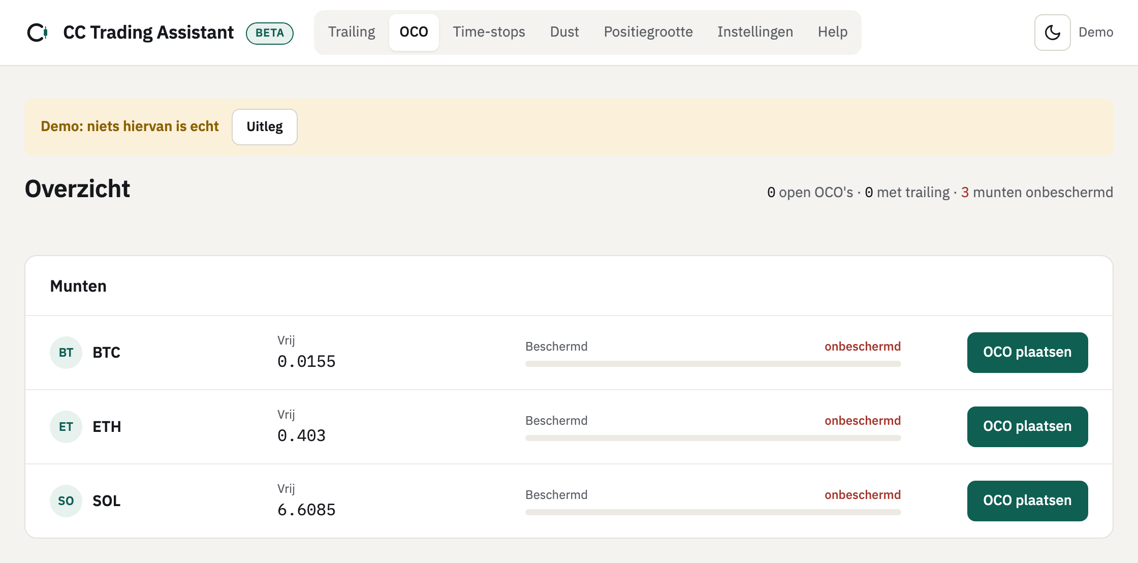Click the ET coin avatar icon
Viewport: 1138px width, 563px height.
(x=66, y=427)
